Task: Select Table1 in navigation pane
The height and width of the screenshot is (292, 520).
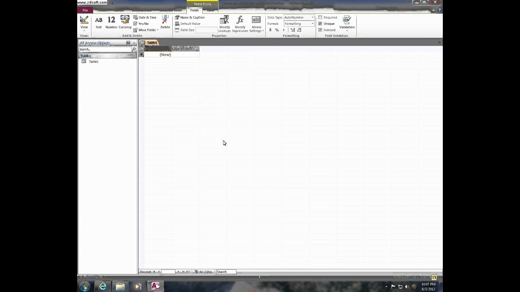Action: (93, 62)
